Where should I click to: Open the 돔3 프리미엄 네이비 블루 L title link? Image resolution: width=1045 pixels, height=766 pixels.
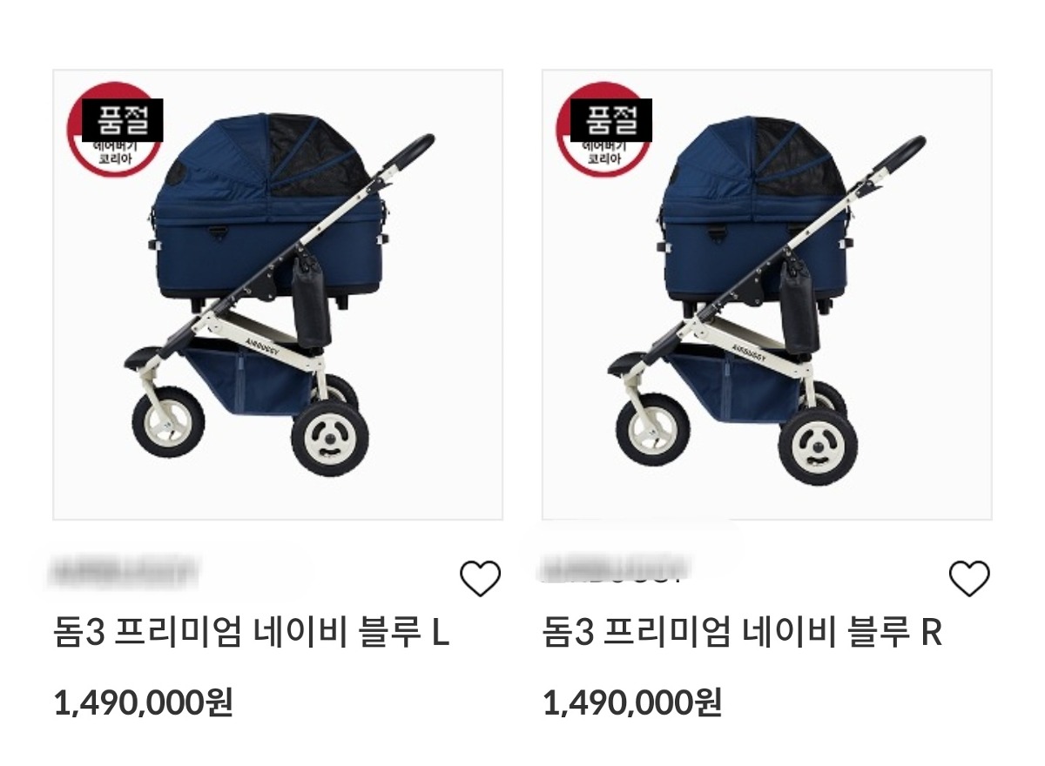coord(252,633)
